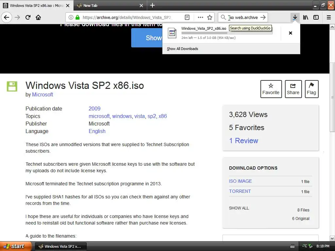Open the browser home page
335x251 pixels.
click(x=38, y=17)
